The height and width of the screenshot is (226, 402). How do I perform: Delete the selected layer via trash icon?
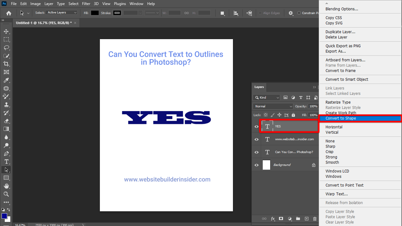point(315,218)
